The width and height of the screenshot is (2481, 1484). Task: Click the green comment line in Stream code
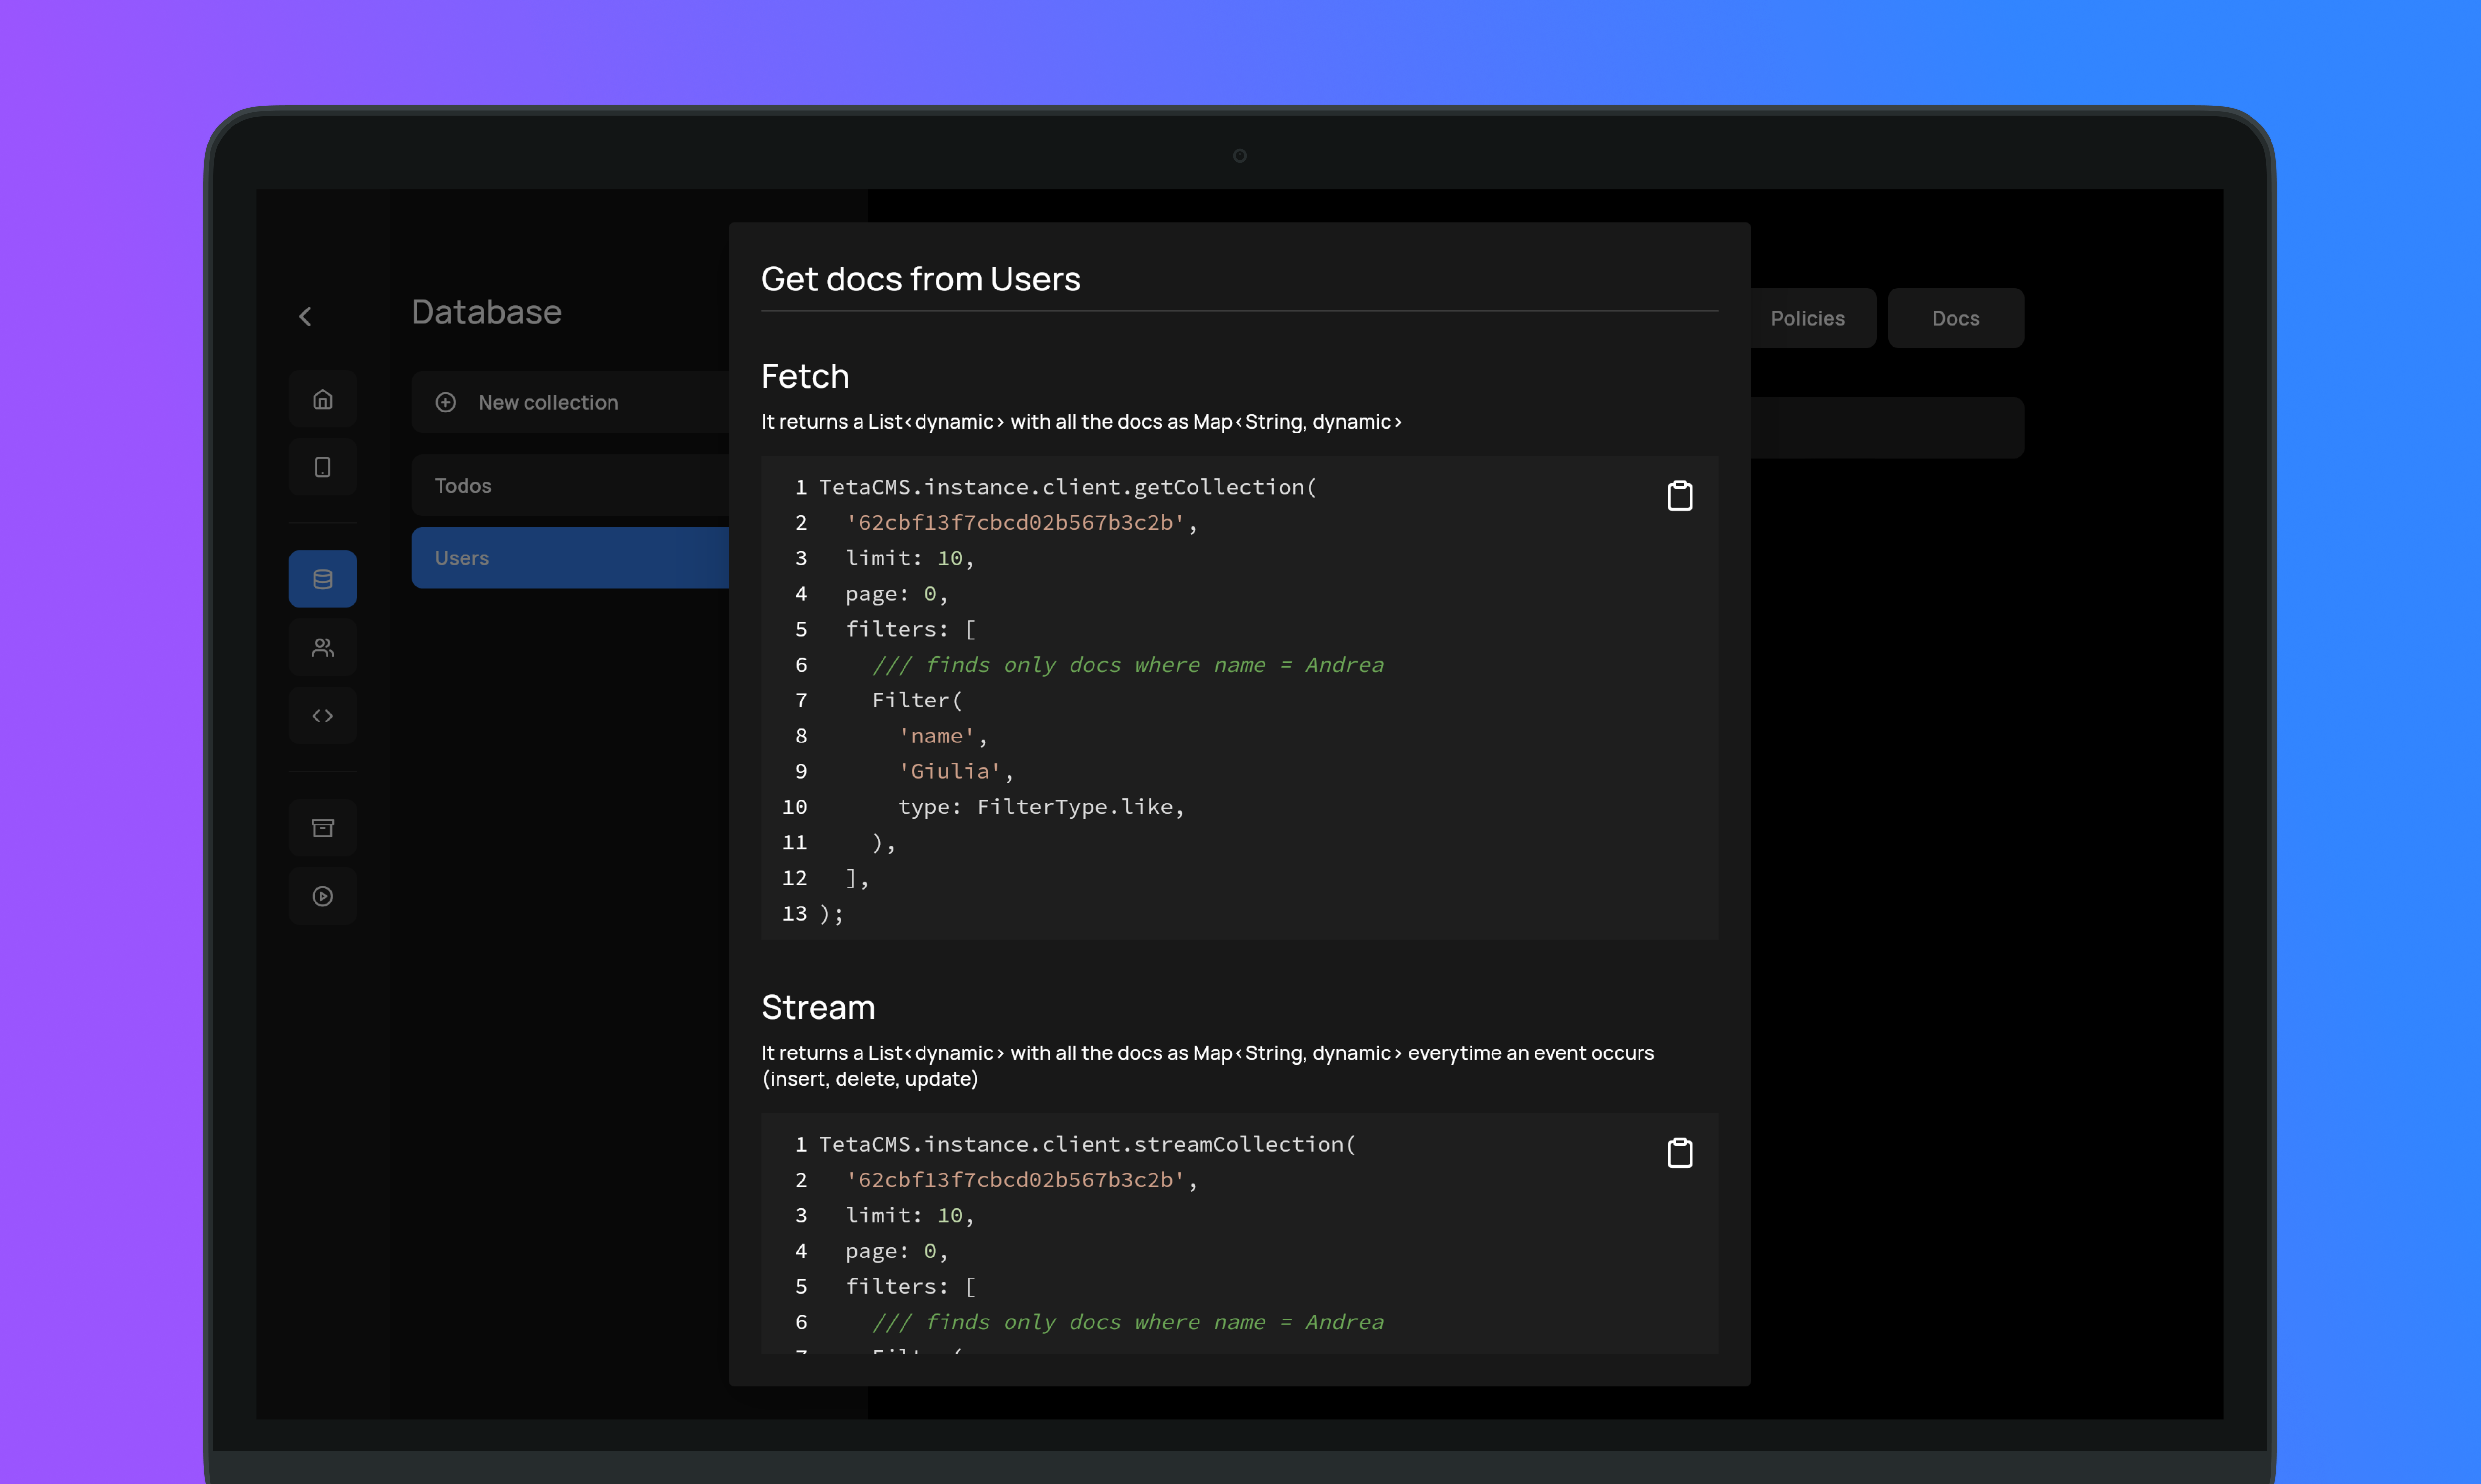(x=1128, y=1322)
